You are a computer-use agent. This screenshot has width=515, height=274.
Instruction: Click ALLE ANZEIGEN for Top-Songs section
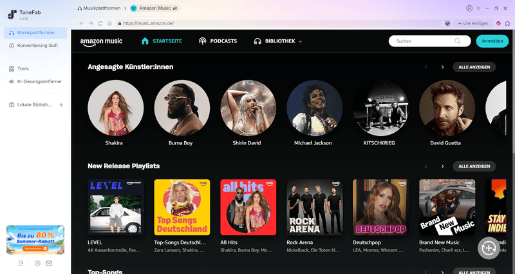(474, 271)
